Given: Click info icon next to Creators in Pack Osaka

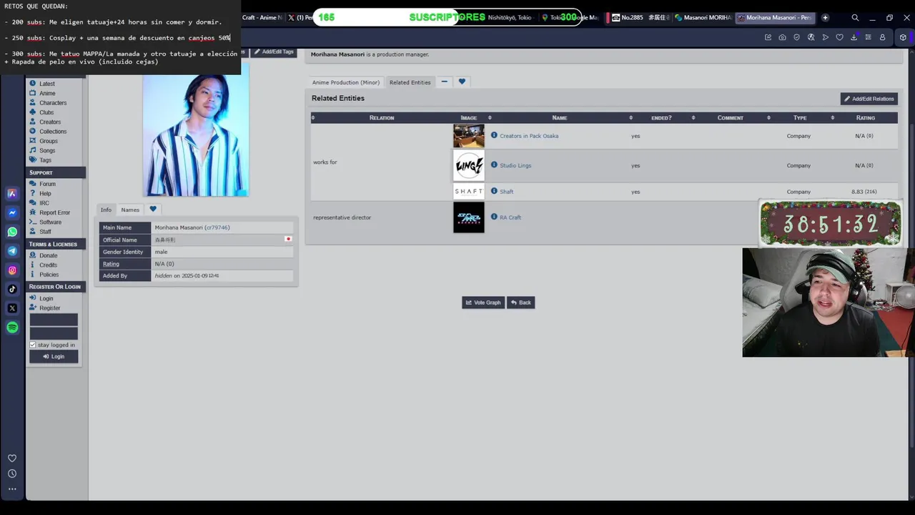Looking at the screenshot, I should (494, 135).
